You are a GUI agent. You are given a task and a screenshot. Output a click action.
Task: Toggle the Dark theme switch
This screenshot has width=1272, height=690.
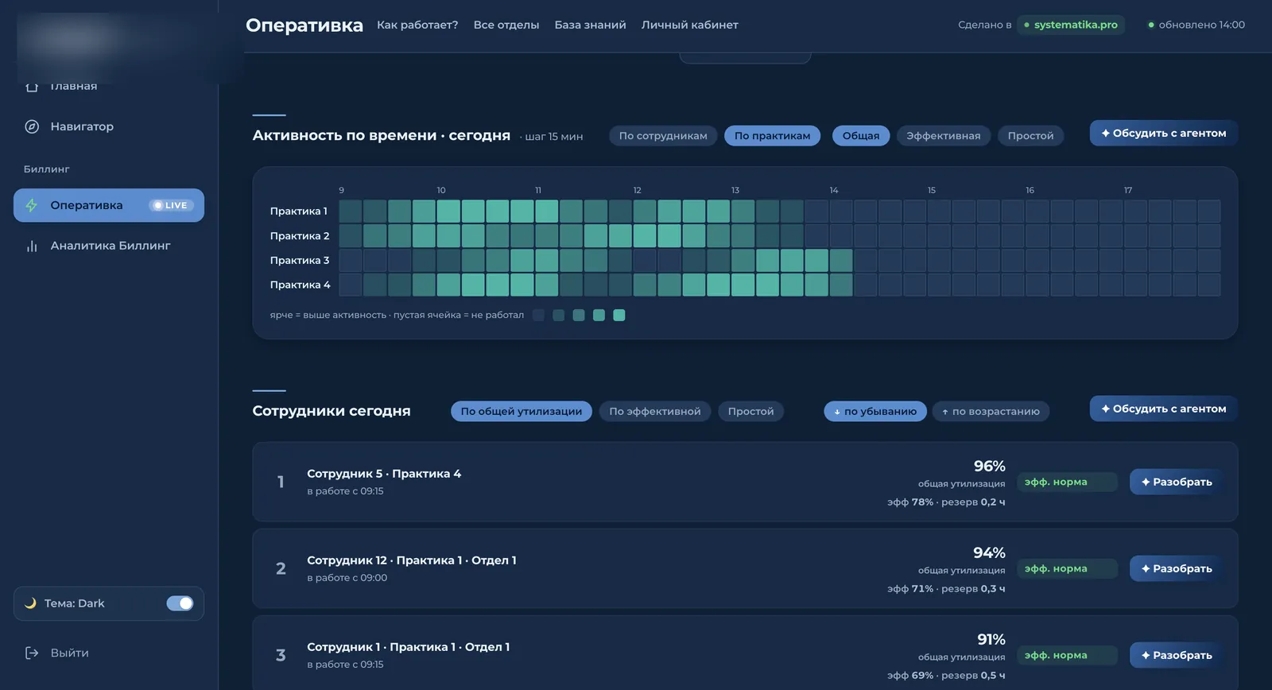click(180, 603)
